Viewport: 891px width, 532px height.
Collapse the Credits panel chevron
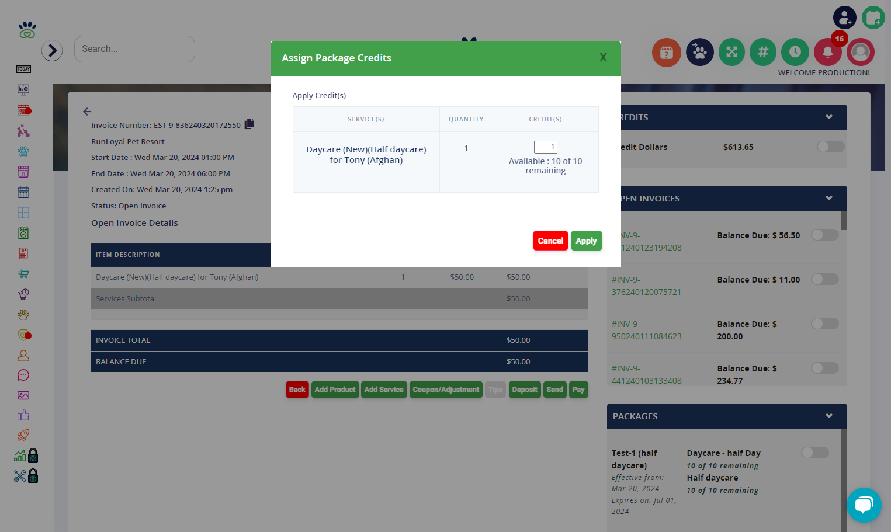coord(829,117)
